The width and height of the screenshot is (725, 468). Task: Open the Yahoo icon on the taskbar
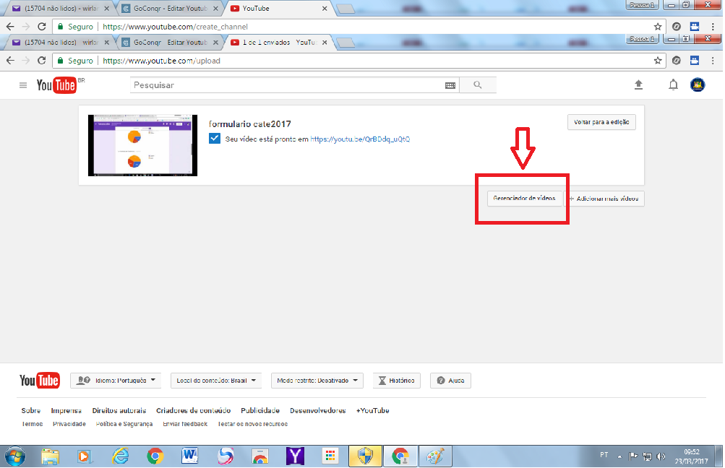295,456
